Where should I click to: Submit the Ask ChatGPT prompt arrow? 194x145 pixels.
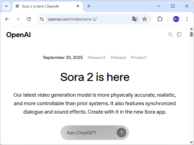point(122,133)
